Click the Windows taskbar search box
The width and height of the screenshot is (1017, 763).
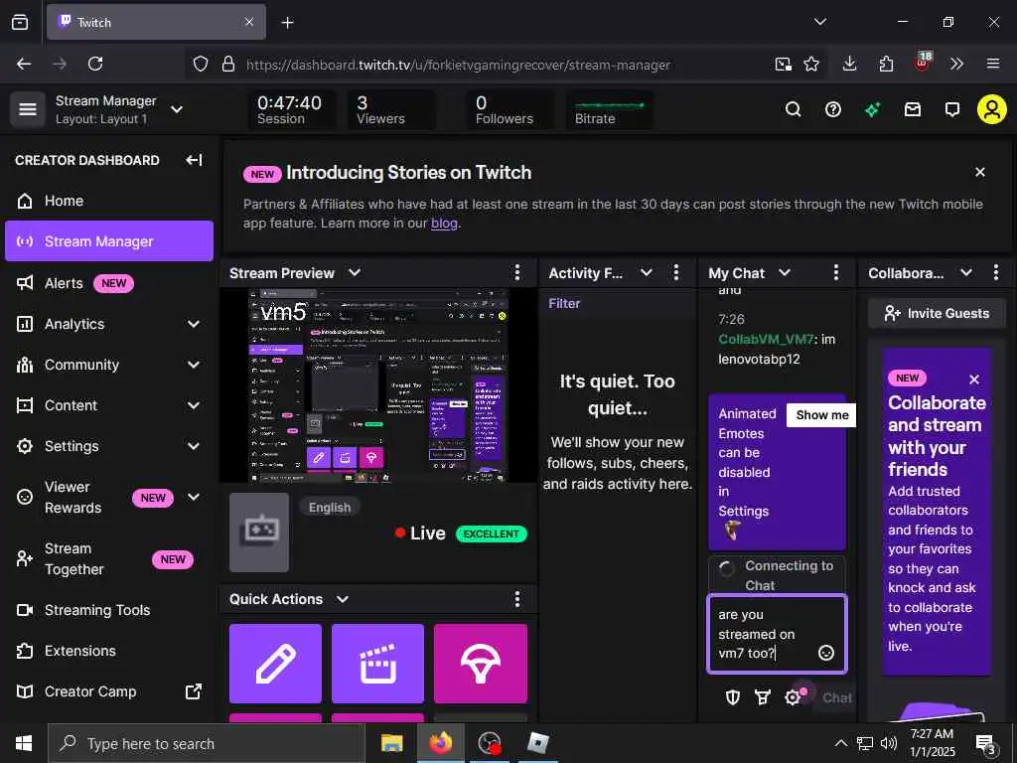click(x=207, y=743)
